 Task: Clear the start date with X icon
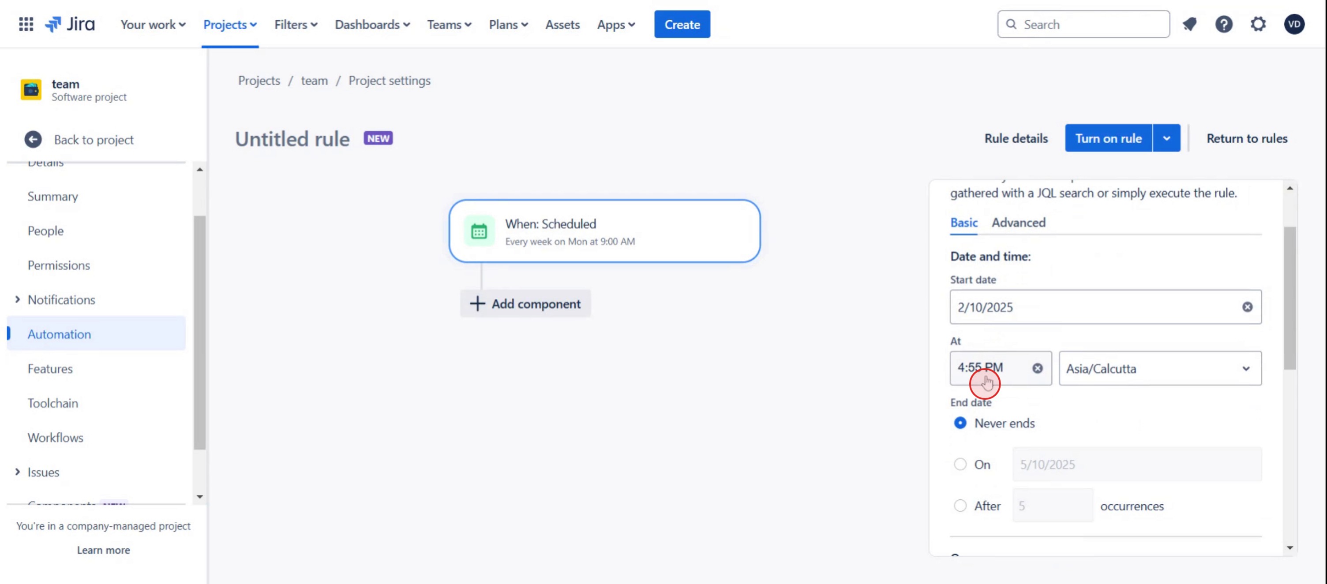1247,307
